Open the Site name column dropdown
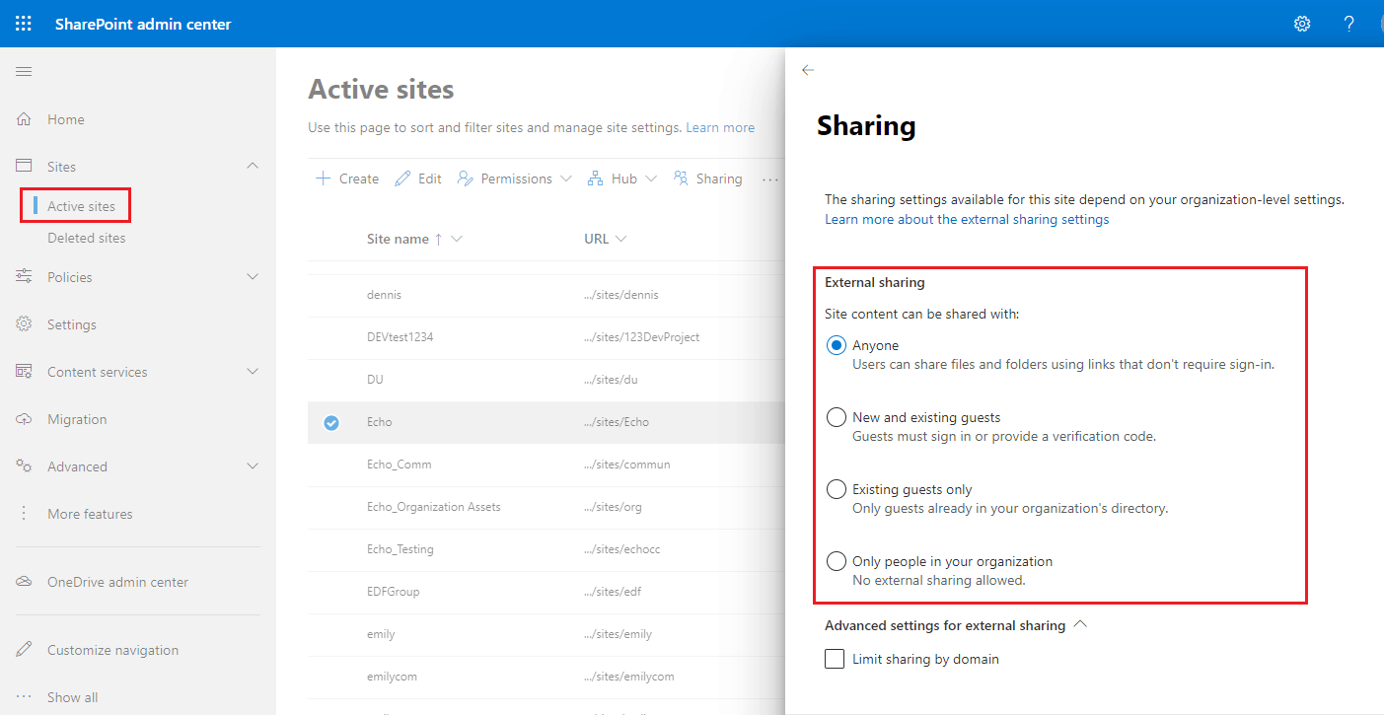 point(457,239)
